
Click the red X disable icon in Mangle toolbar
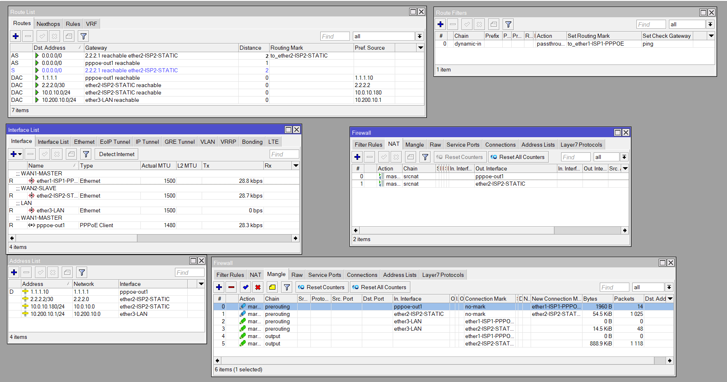[258, 287]
